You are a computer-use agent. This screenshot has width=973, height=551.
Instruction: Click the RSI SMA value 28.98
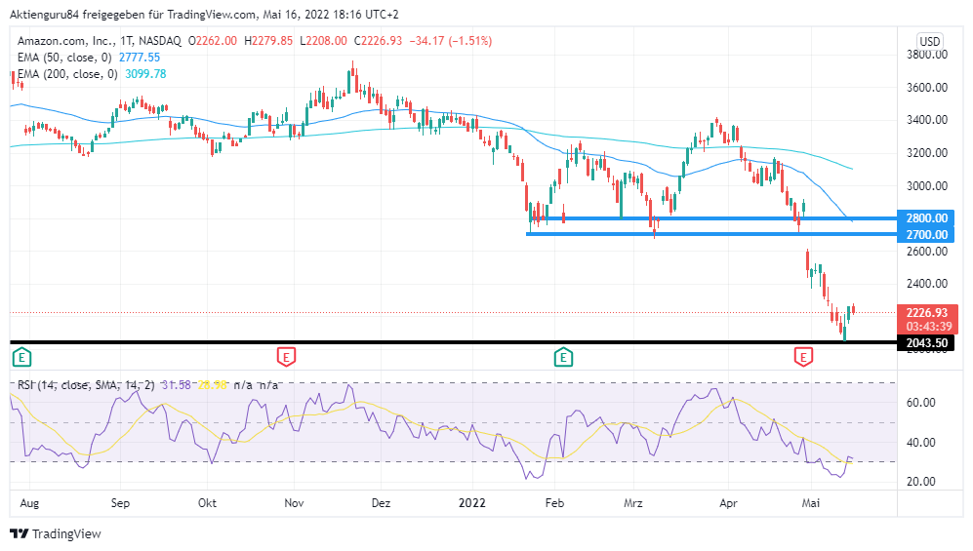pos(212,385)
